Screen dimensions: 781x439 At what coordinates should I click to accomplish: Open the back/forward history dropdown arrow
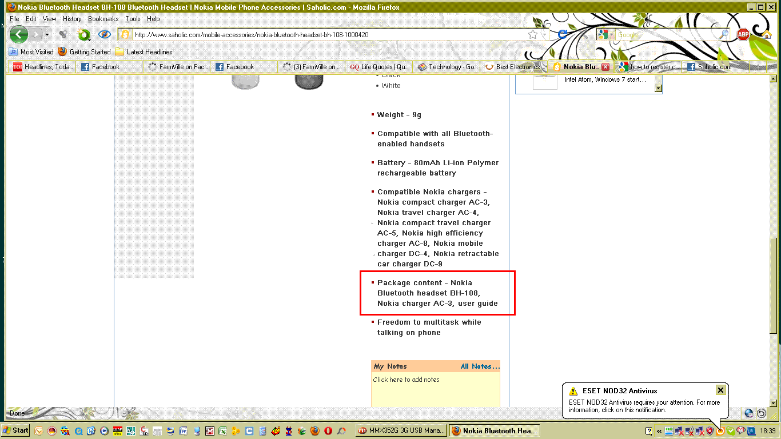coord(47,35)
